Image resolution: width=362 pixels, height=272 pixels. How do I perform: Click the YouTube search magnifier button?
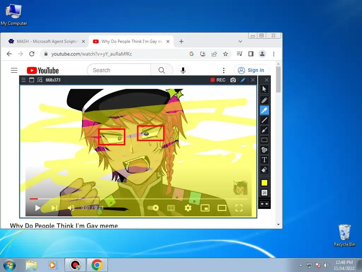162,70
